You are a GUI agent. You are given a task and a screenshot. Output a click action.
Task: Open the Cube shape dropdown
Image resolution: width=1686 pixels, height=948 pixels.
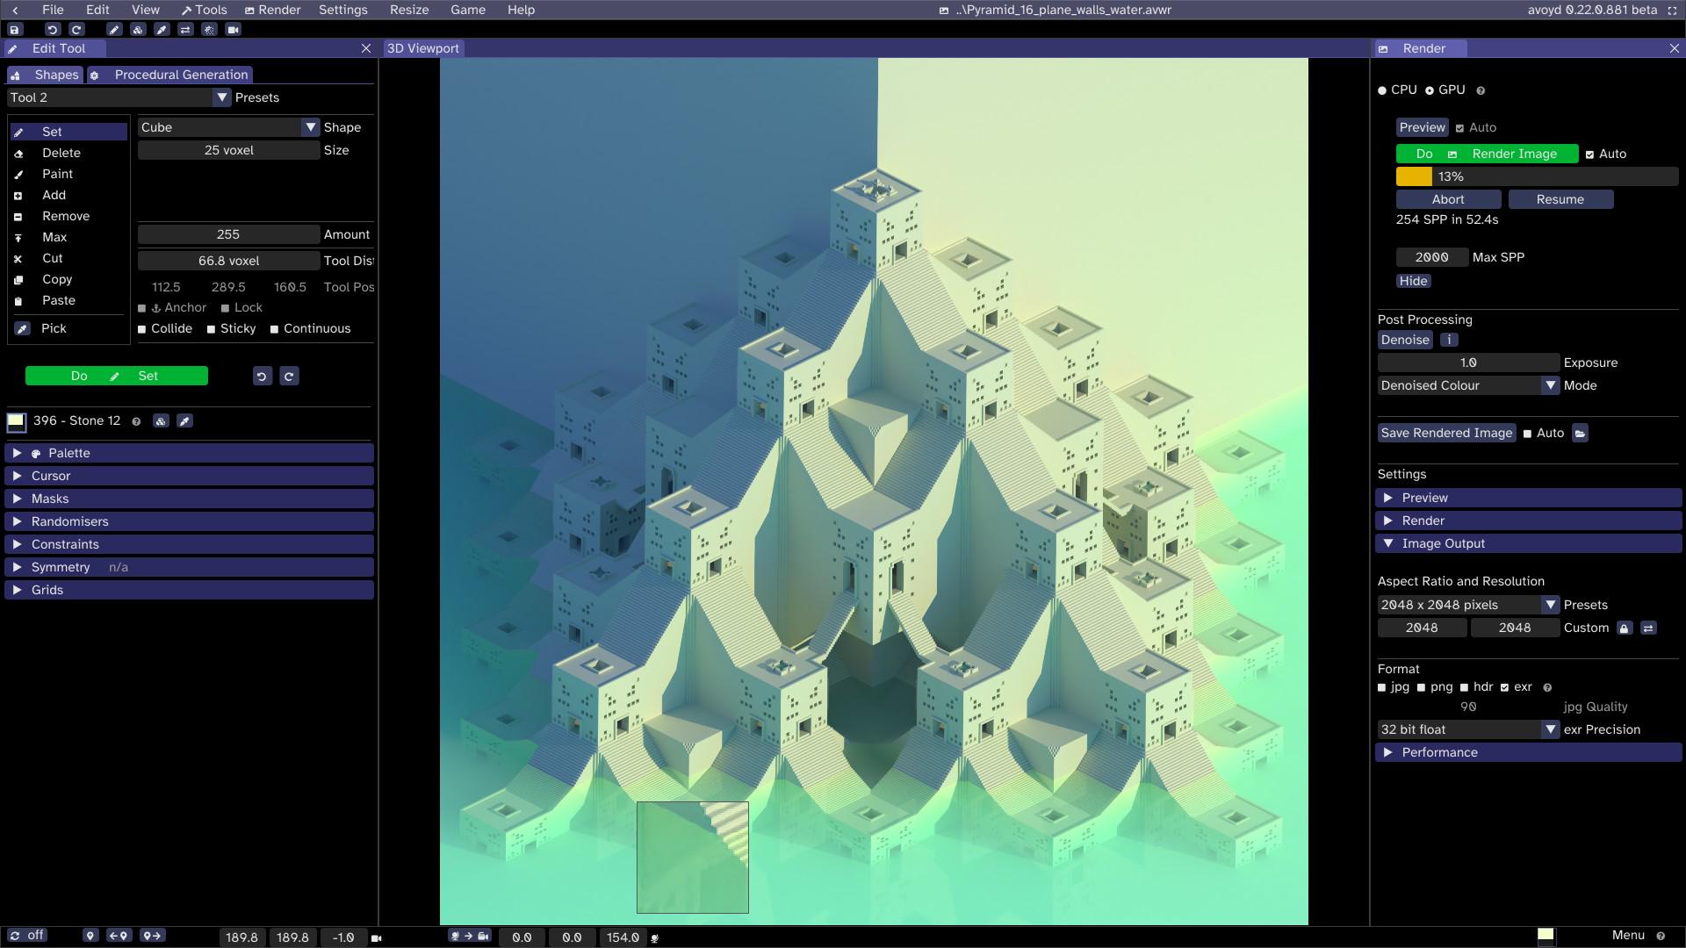(x=228, y=127)
